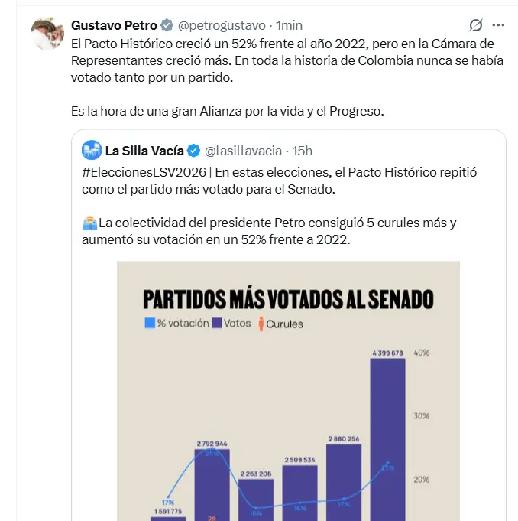The height and width of the screenshot is (521, 518).
Task: Click the orange Curules person icon
Action: coord(261,324)
